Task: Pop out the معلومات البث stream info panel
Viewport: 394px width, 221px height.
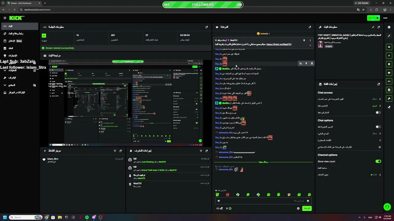Action: (379, 27)
